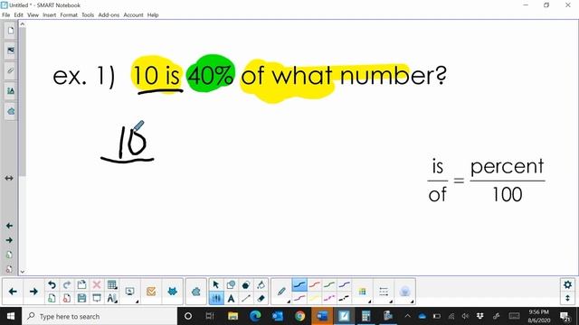
Task: Select the Text tool
Action: click(232, 298)
